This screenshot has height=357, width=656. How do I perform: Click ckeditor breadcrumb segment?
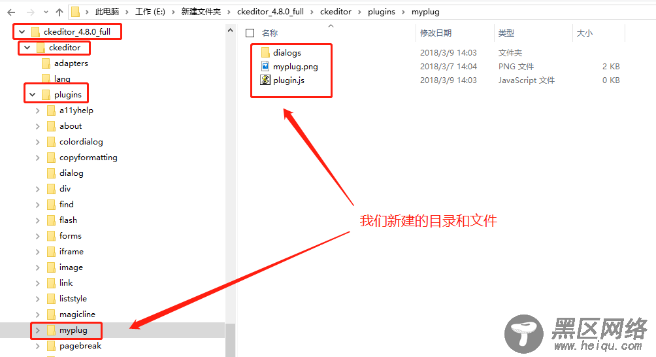pos(336,12)
